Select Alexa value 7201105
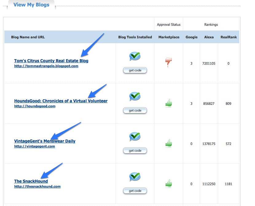 209,63
